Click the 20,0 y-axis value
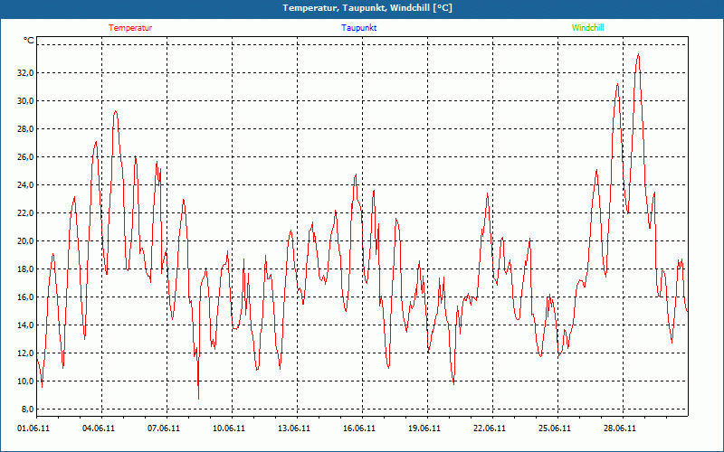Screen dimensions: 724x452 click(x=24, y=241)
